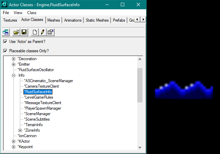Click the class tree vertical scrollbar thumb

click(140, 85)
